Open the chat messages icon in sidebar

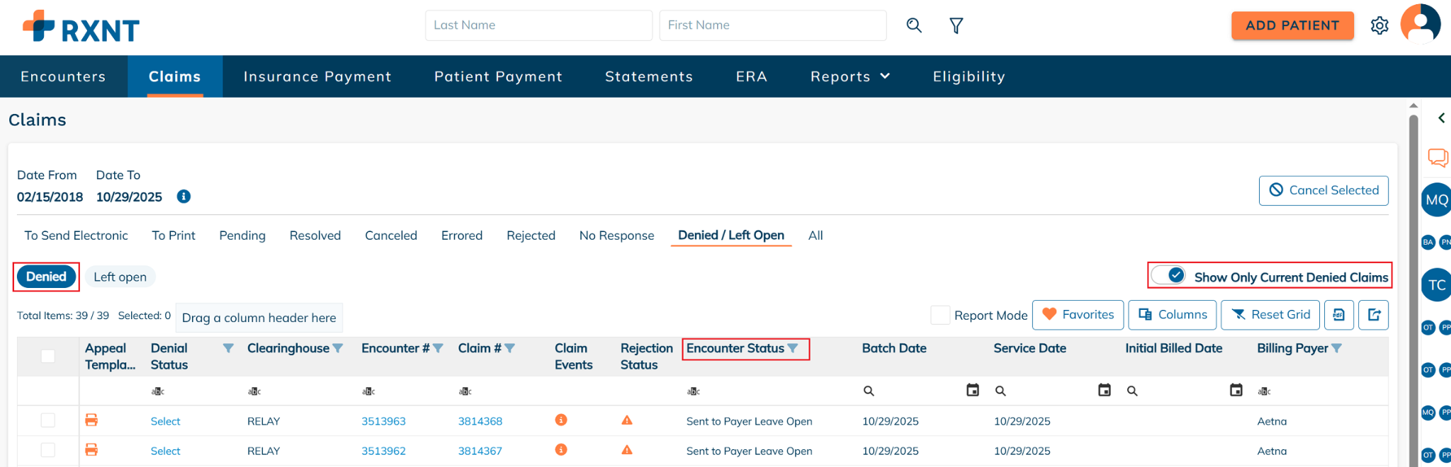click(x=1438, y=157)
